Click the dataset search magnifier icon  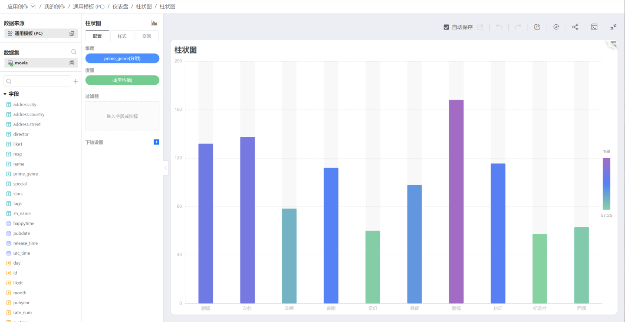pos(74,52)
